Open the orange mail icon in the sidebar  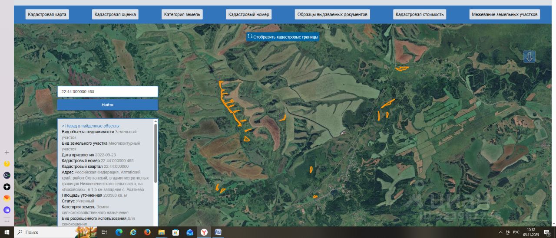(7, 198)
